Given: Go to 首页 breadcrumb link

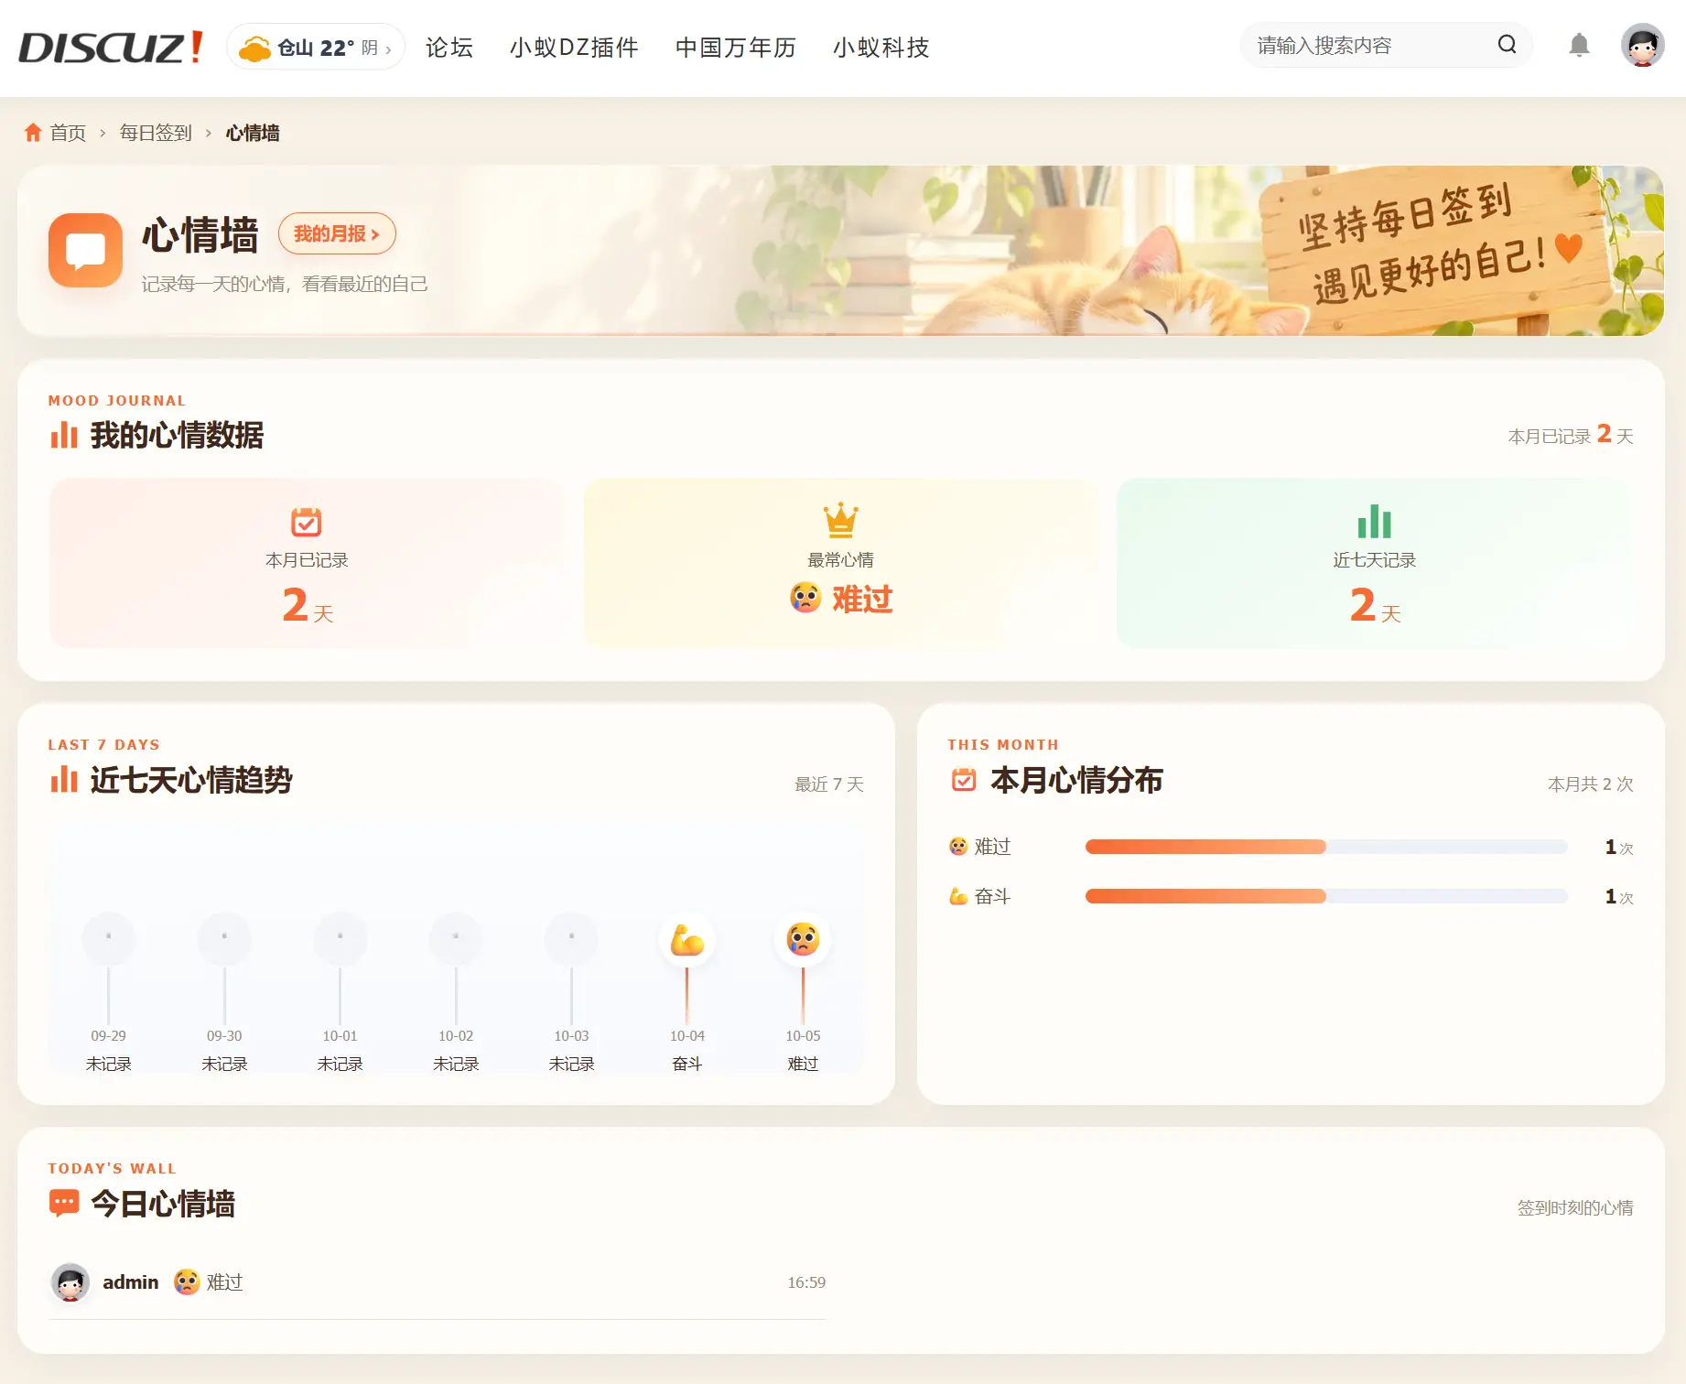Looking at the screenshot, I should pos(68,133).
